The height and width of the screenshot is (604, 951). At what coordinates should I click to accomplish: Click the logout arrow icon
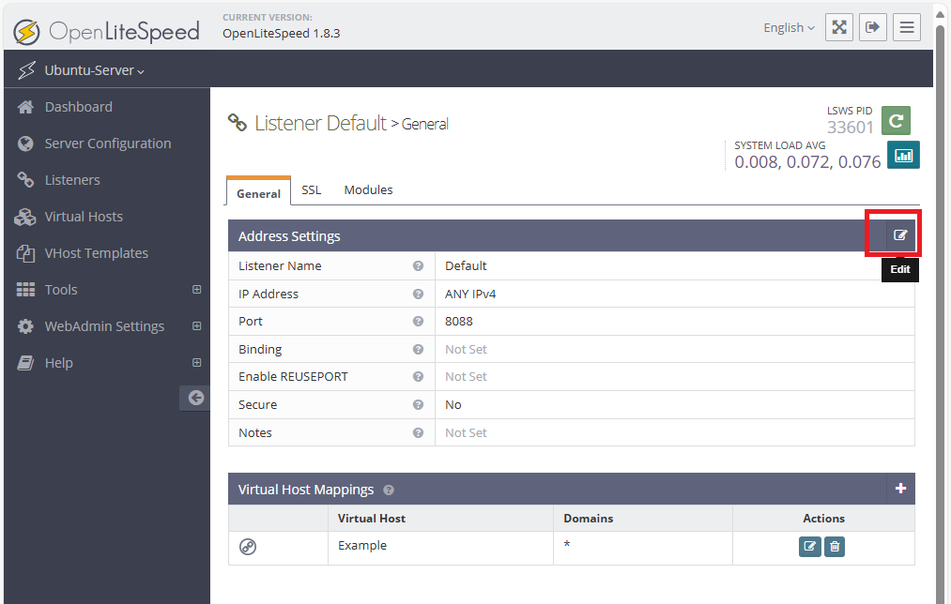coord(873,27)
